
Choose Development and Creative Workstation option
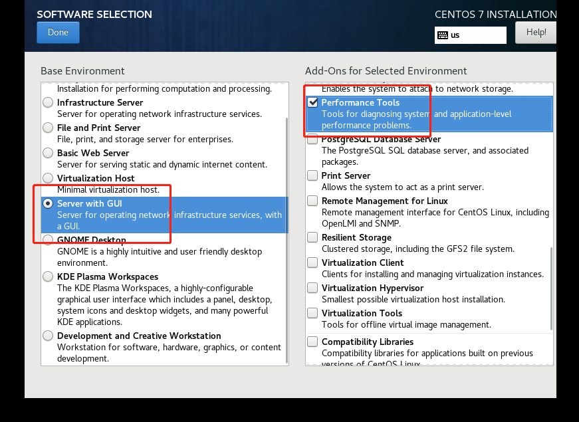point(48,336)
